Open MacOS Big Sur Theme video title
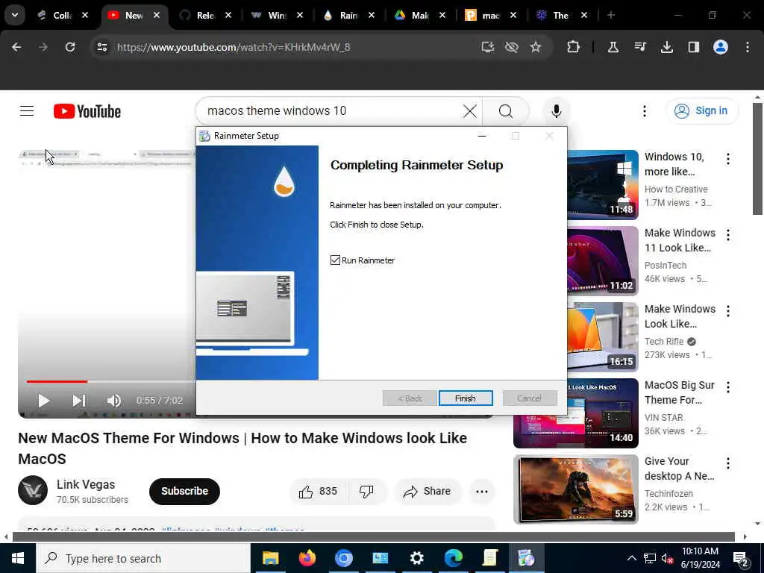The width and height of the screenshot is (764, 573). point(679,392)
